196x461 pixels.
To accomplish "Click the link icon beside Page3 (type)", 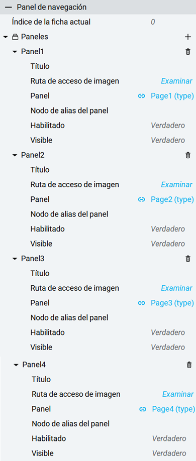I will point(142,303).
